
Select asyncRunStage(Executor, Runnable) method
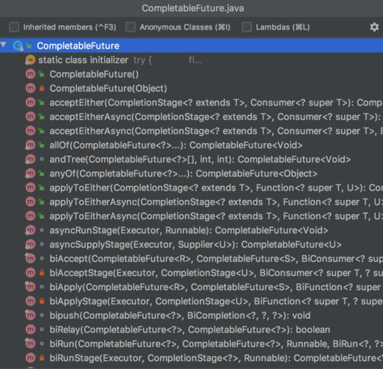(x=191, y=230)
